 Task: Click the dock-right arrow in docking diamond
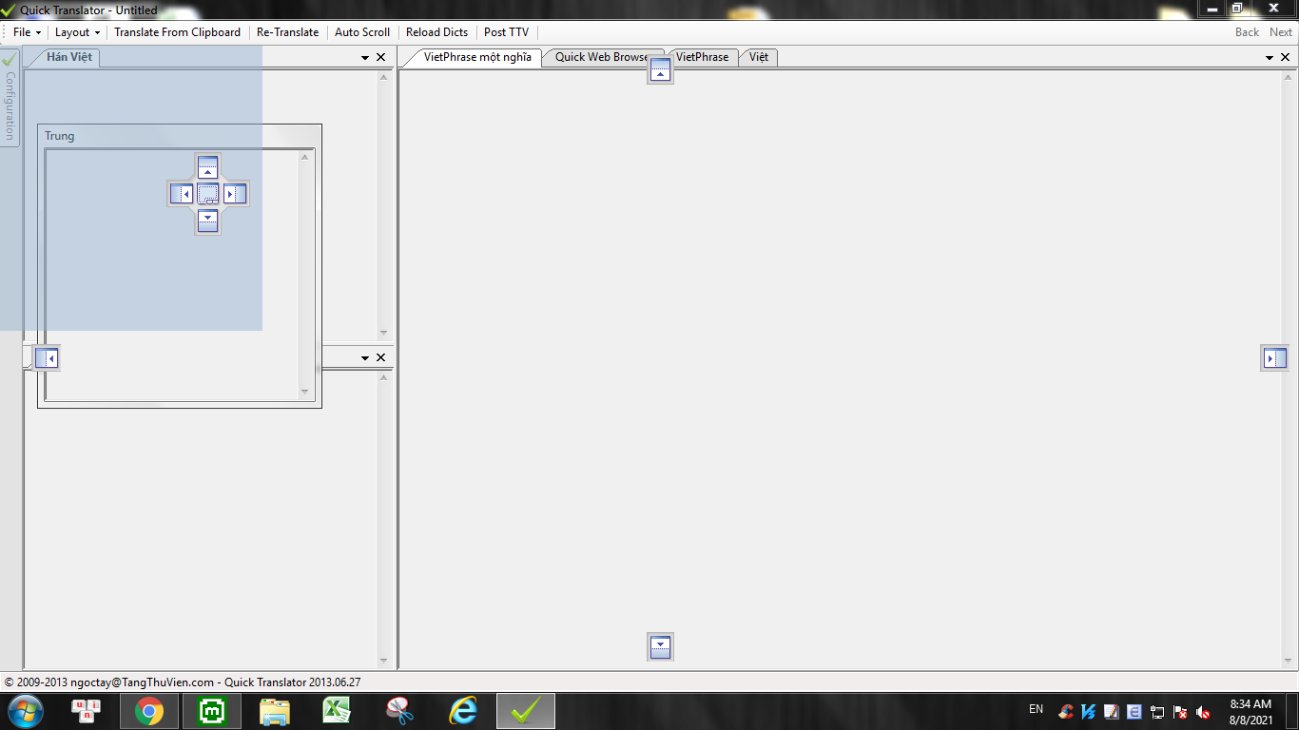pyautogui.click(x=235, y=194)
